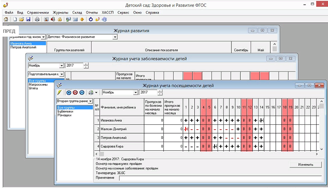
Task: Click the blue plus circle icon
Action: coord(69,92)
